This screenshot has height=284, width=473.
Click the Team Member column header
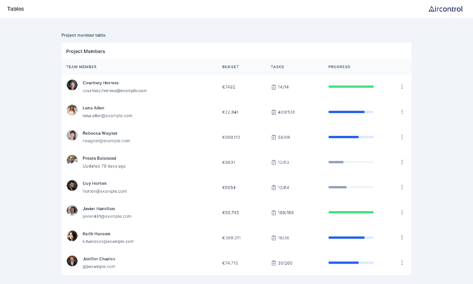click(81, 67)
